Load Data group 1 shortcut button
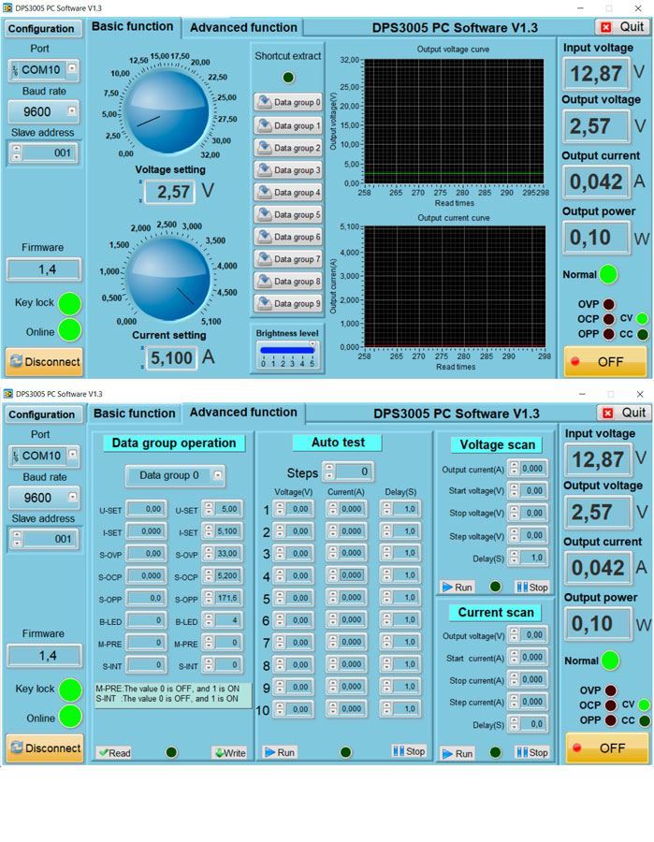 (288, 125)
